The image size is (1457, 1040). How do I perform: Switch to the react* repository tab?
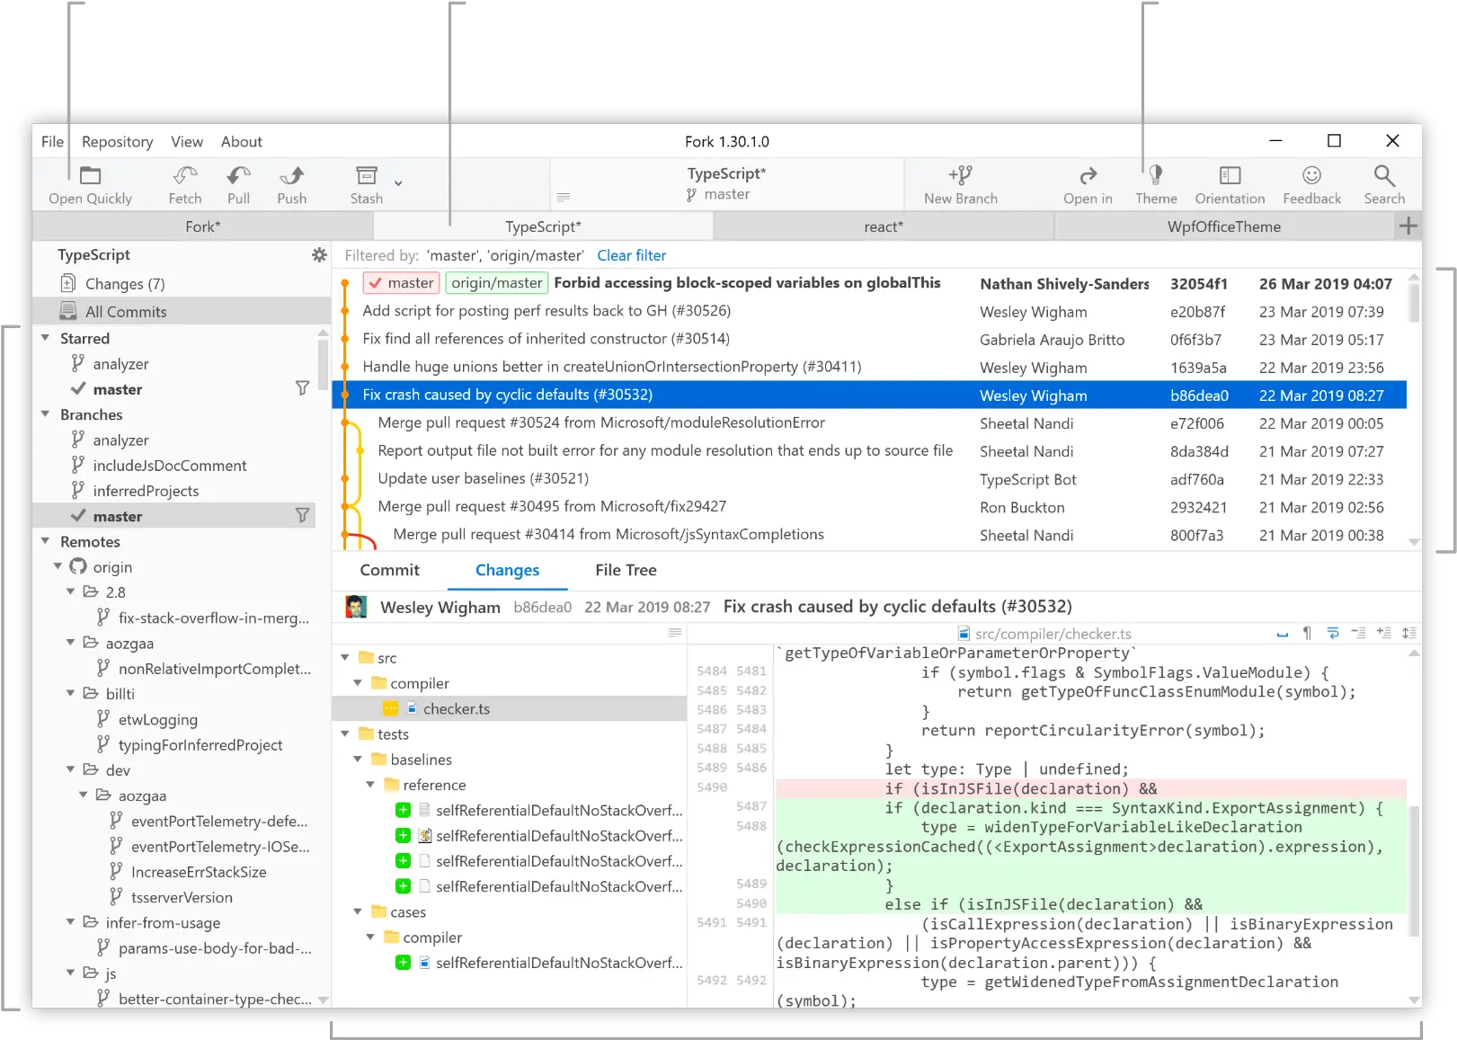click(883, 227)
